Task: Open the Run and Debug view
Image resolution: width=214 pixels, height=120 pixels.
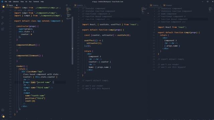Action: click(3, 23)
